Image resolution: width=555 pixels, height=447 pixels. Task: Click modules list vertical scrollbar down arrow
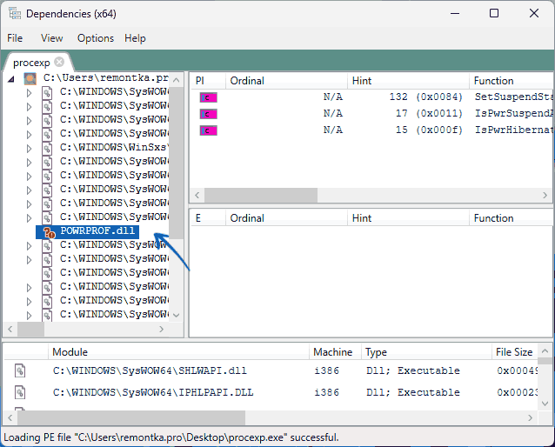coord(545,404)
